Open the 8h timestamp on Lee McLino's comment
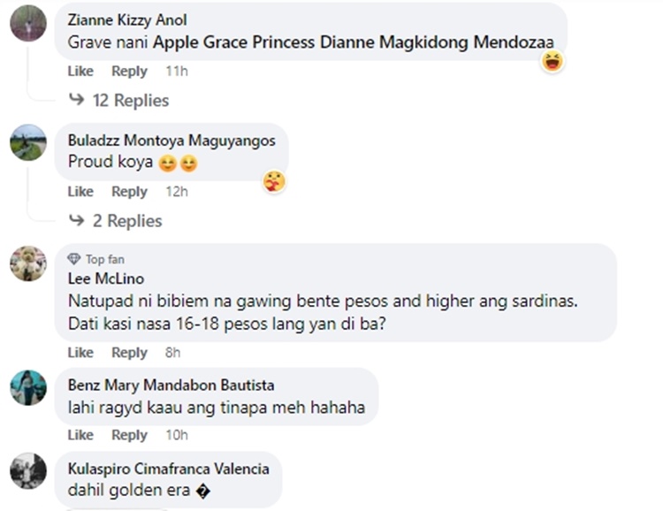 tap(172, 353)
